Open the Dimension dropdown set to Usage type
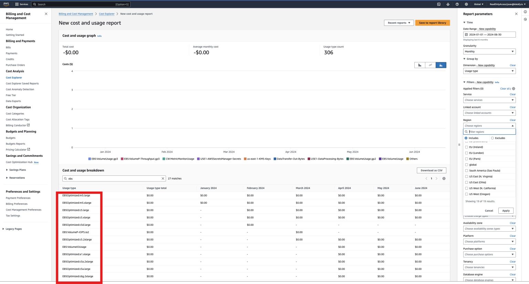This screenshot has height=284, width=529. coord(489,71)
